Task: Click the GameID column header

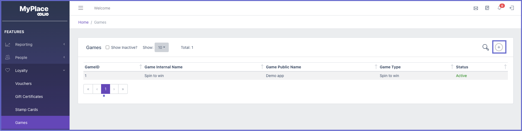Action: click(x=92, y=67)
